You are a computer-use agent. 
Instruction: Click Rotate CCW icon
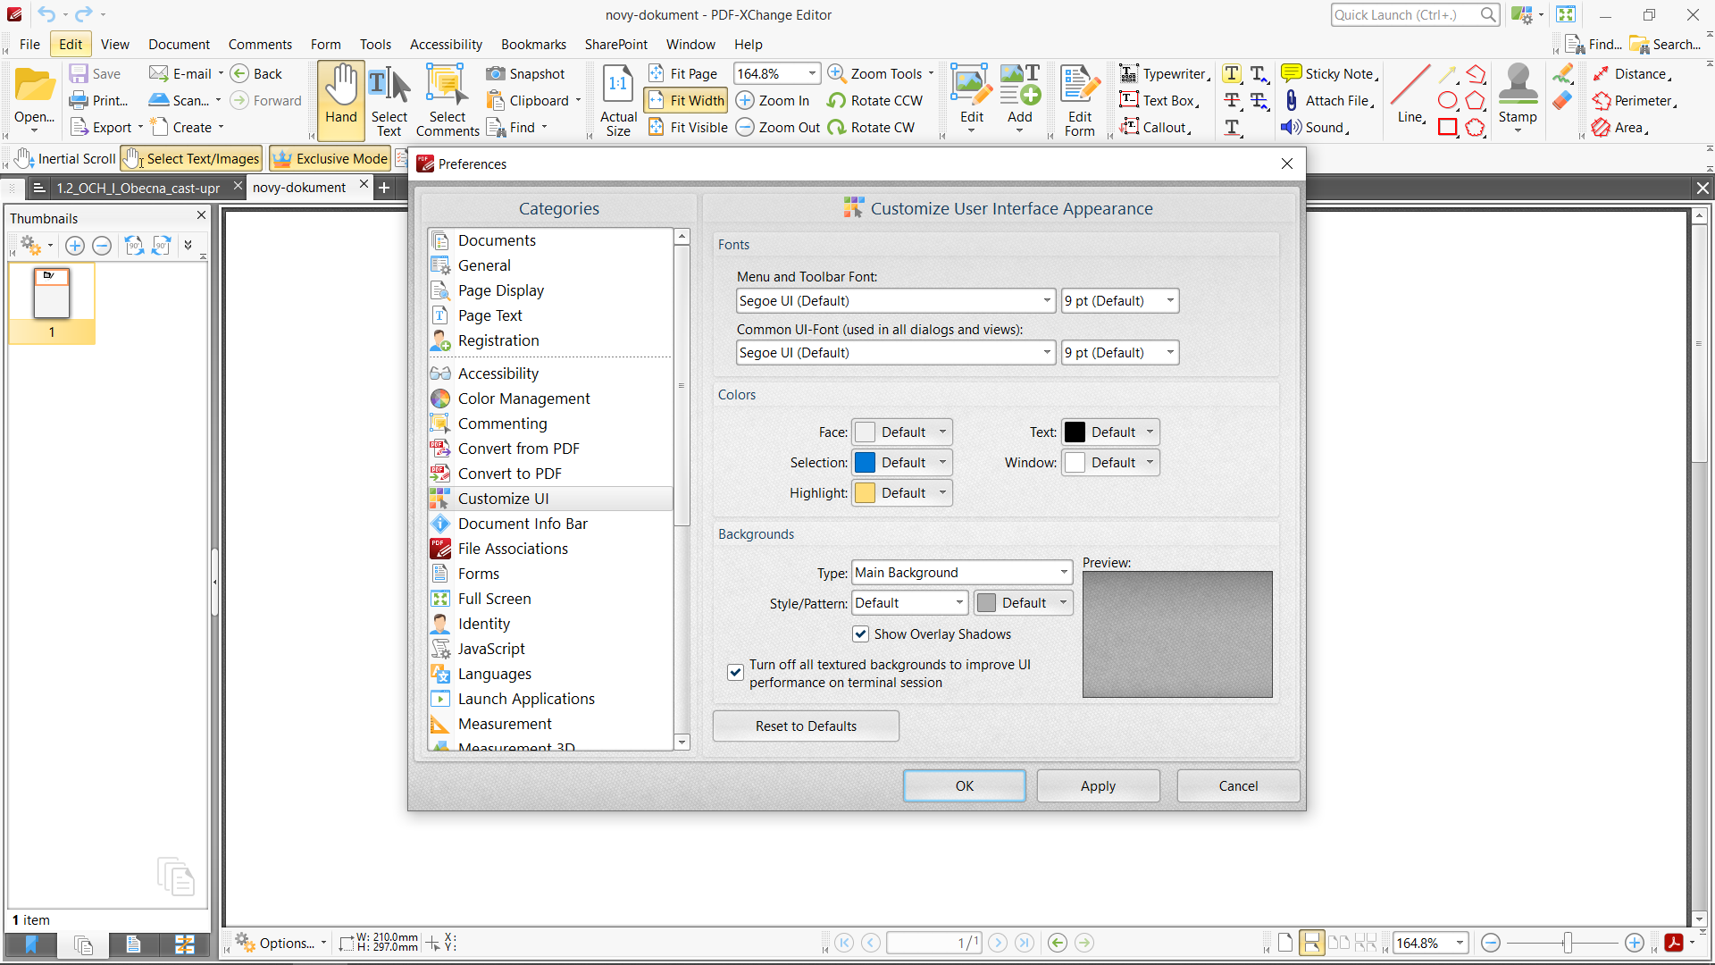pos(837,101)
